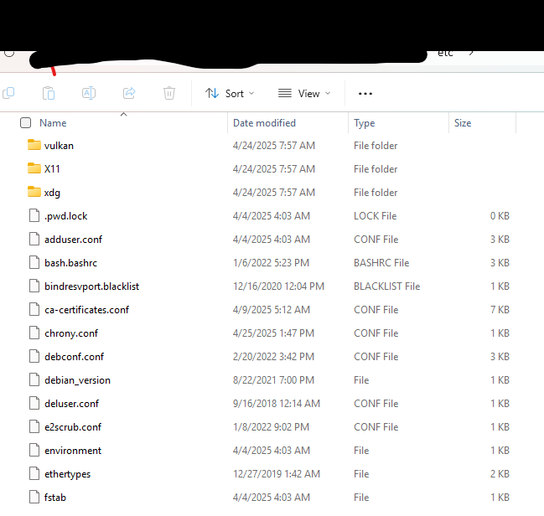Sort by the Size column header
The image size is (544, 516).
pos(463,123)
